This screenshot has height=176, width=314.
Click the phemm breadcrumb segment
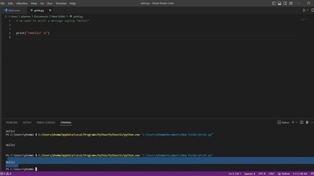point(26,17)
